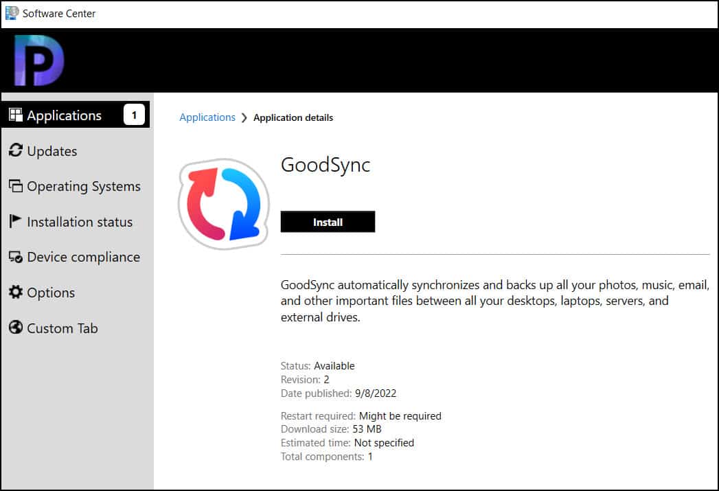Click the Installation status flag icon

click(x=15, y=221)
